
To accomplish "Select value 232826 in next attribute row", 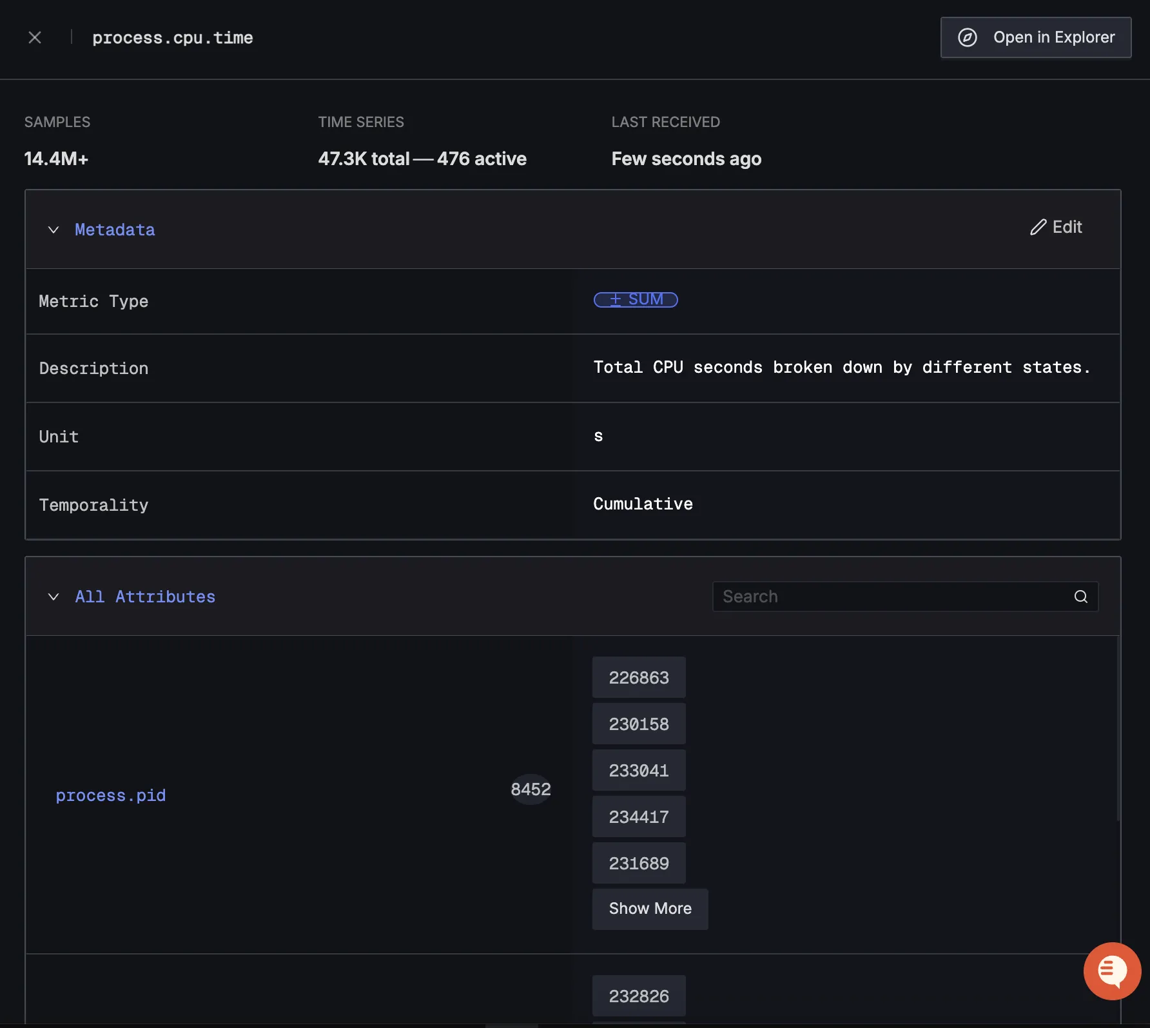I will point(638,996).
